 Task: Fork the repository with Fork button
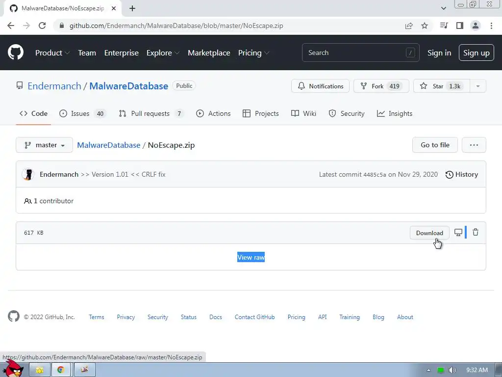point(381,86)
